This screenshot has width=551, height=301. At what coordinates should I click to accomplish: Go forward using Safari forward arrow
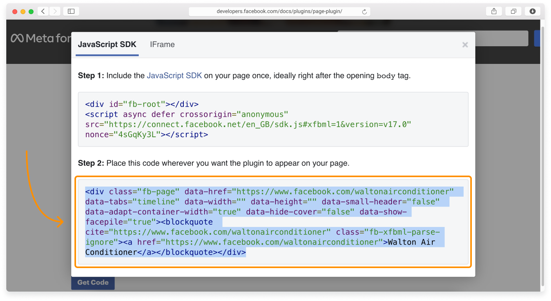[55, 11]
